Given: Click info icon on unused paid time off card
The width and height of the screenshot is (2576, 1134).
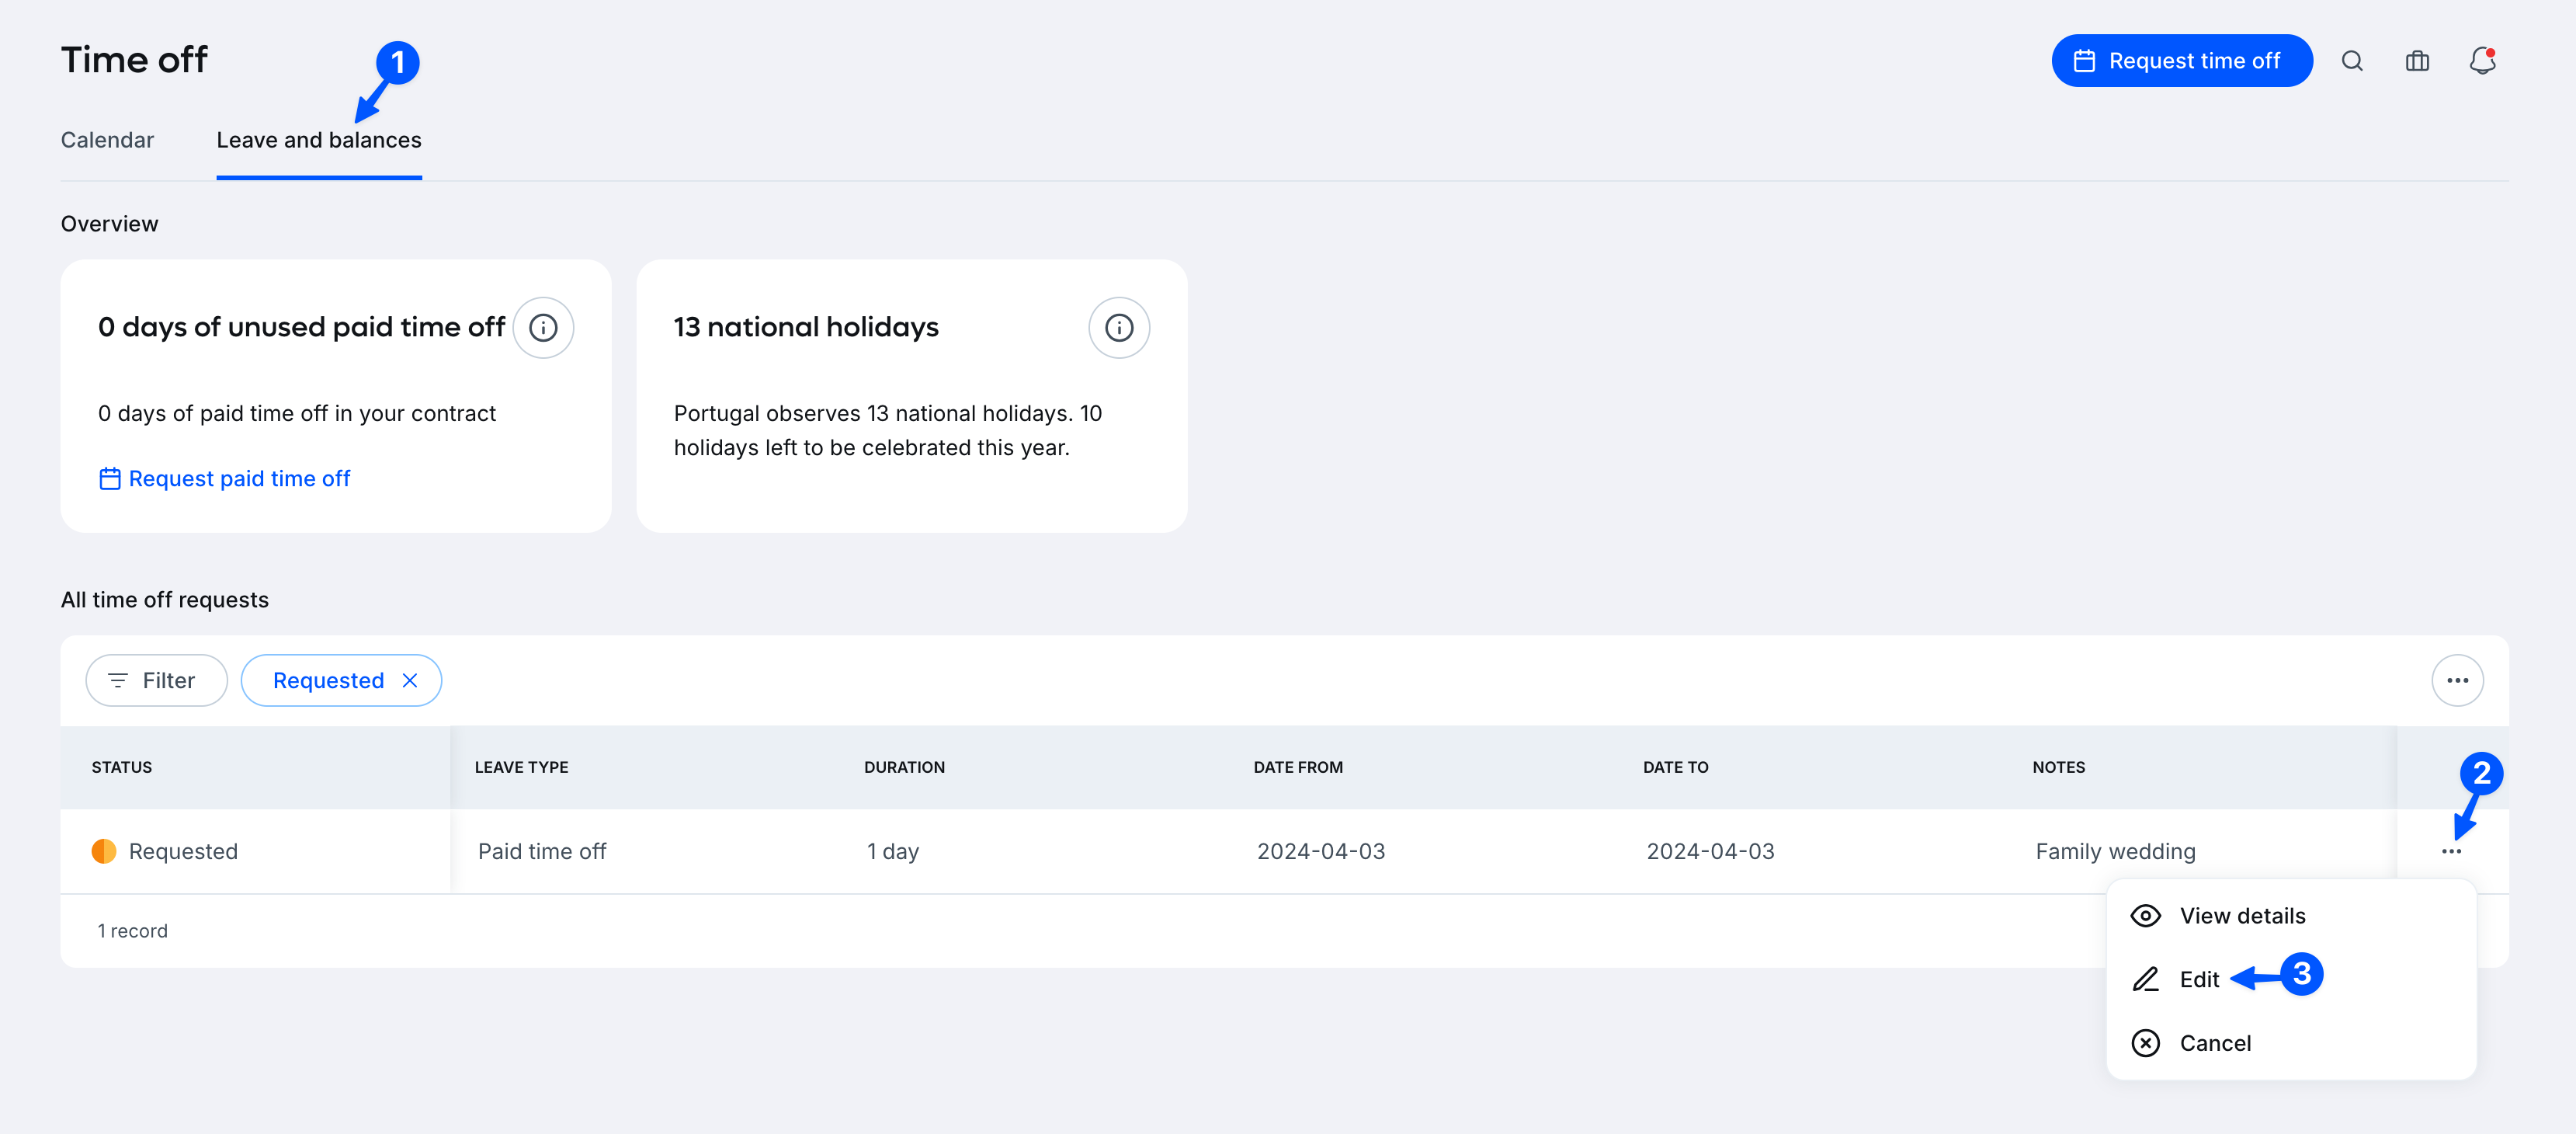Looking at the screenshot, I should (543, 327).
